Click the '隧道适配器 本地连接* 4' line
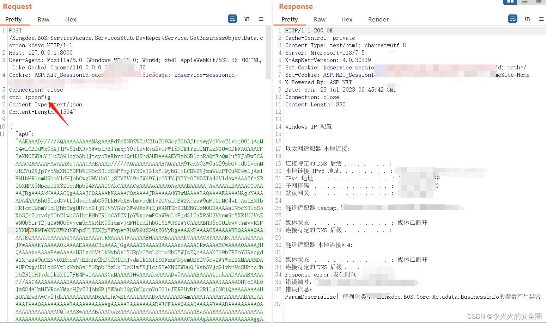 [x=319, y=245]
